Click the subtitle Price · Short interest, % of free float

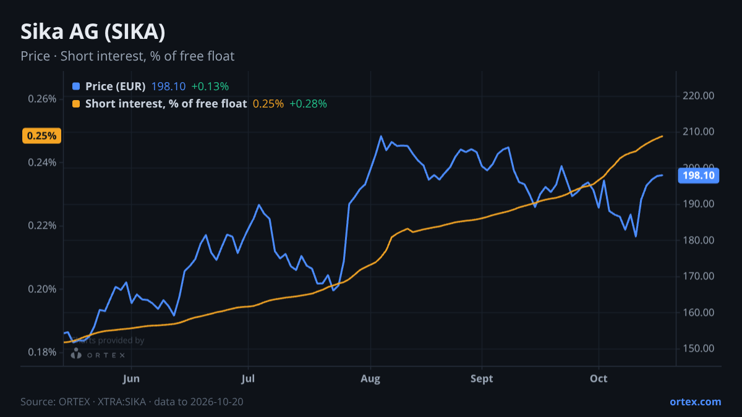coord(127,56)
